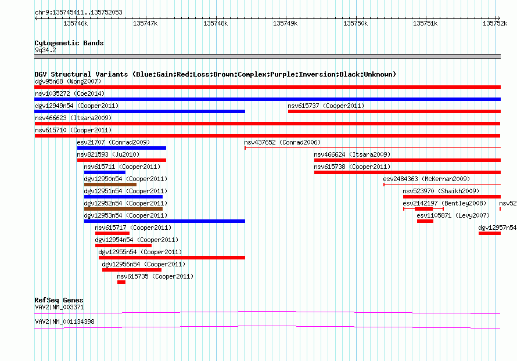This screenshot has width=517, height=361.
Task: Open dgv12955n54 (Cooper2011) variant
Action: 140,252
